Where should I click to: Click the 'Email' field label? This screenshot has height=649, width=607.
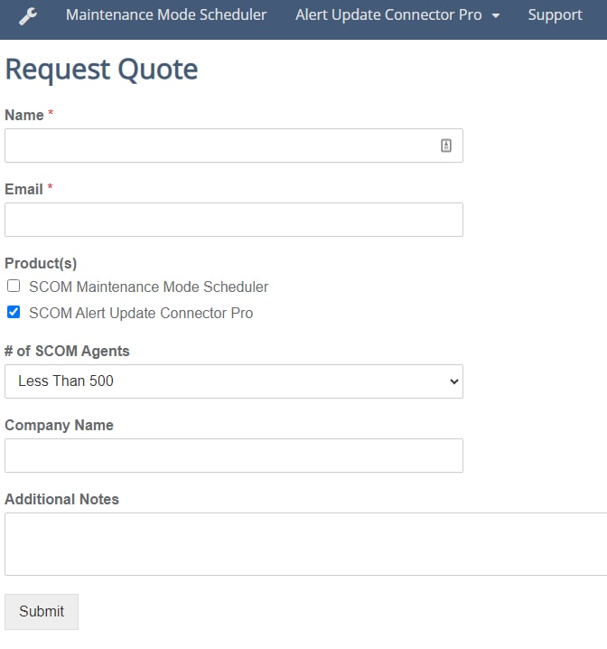[x=23, y=189]
